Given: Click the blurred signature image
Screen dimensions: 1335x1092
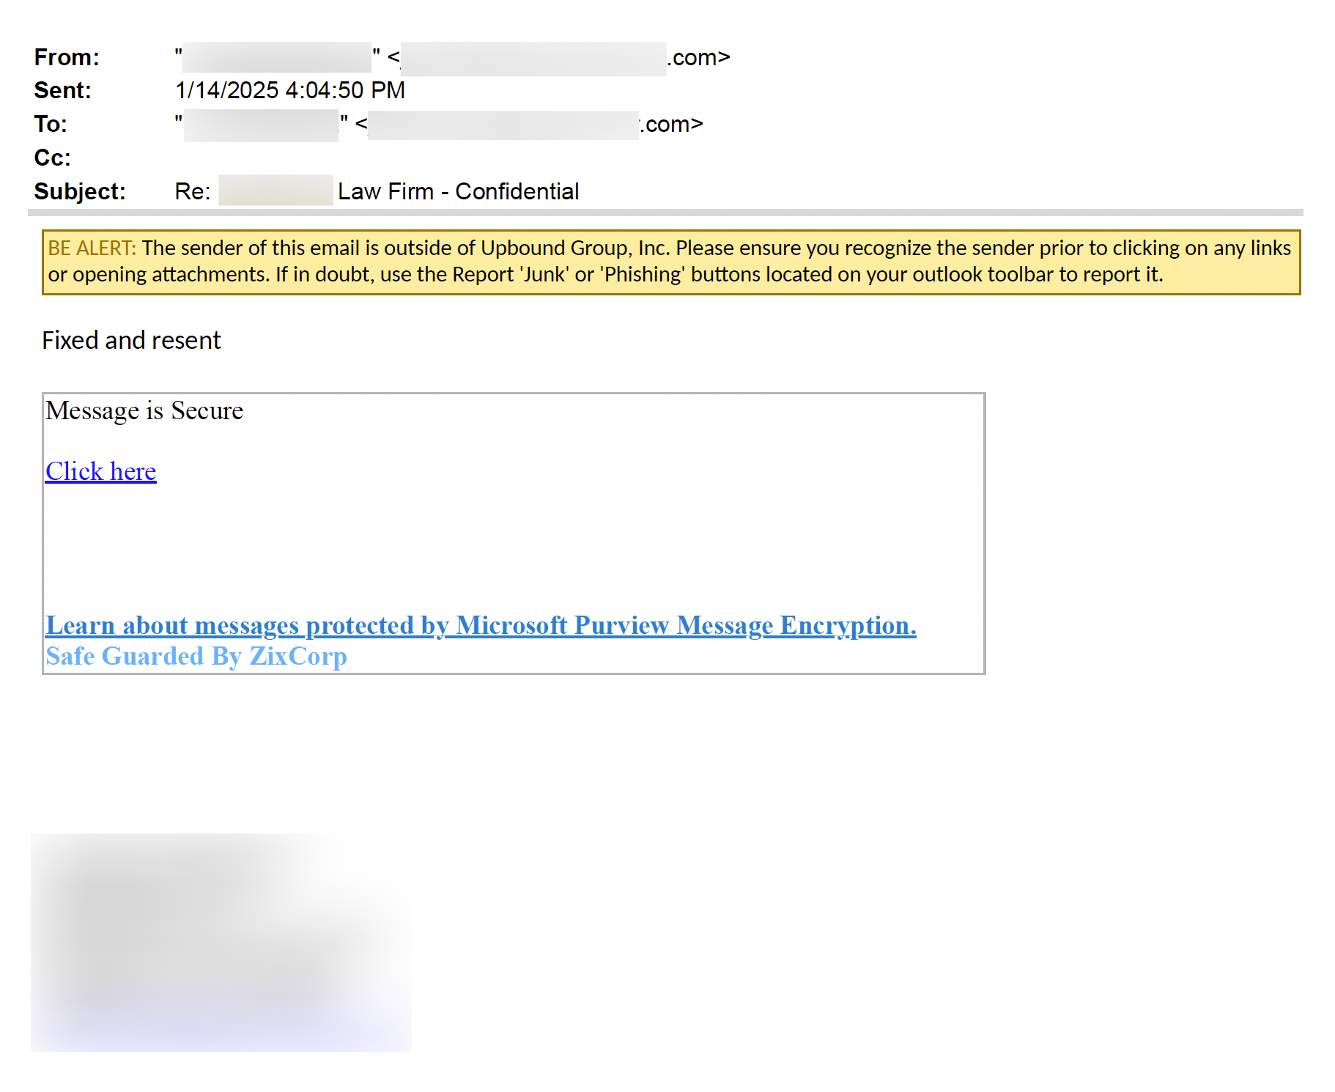Looking at the screenshot, I should [x=221, y=942].
